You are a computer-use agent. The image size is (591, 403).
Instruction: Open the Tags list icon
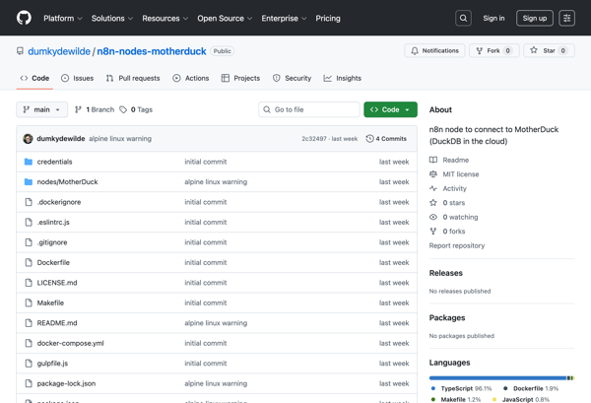tap(124, 109)
